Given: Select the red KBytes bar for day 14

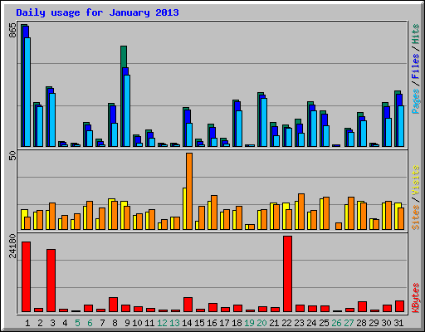Looking at the screenshot, I should 188,305.
